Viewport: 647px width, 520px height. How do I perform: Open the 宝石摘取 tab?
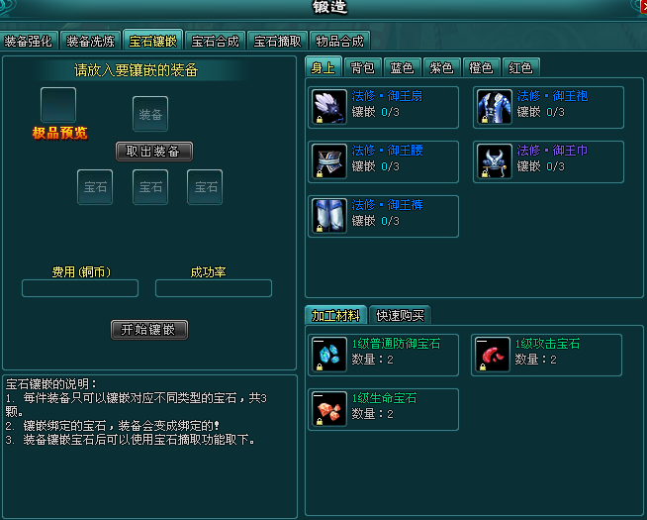277,41
